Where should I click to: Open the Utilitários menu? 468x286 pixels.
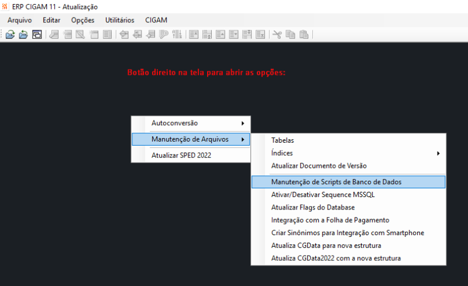coord(120,20)
